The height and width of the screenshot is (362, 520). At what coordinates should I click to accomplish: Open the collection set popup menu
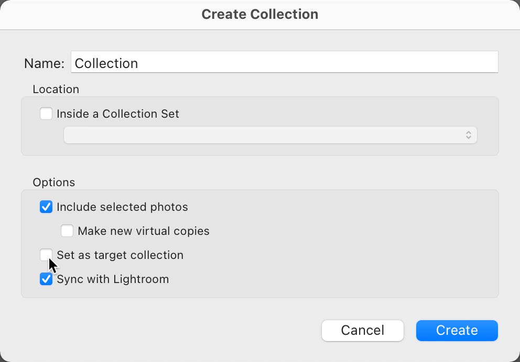pyautogui.click(x=270, y=135)
